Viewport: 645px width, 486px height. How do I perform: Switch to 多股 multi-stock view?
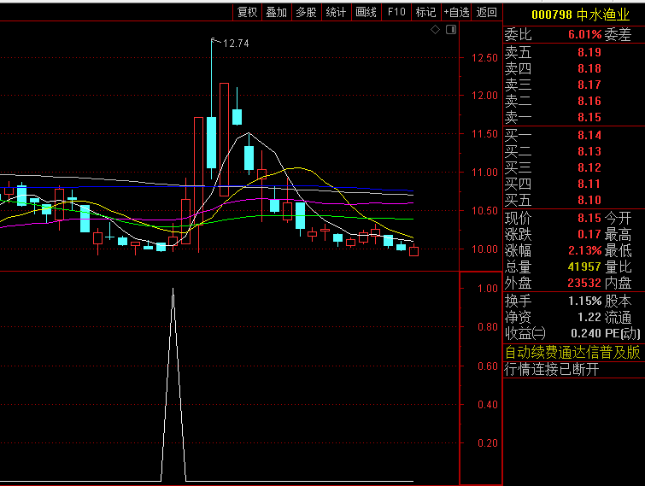pos(306,12)
